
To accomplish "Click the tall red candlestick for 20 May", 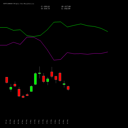I will click(60, 77).
